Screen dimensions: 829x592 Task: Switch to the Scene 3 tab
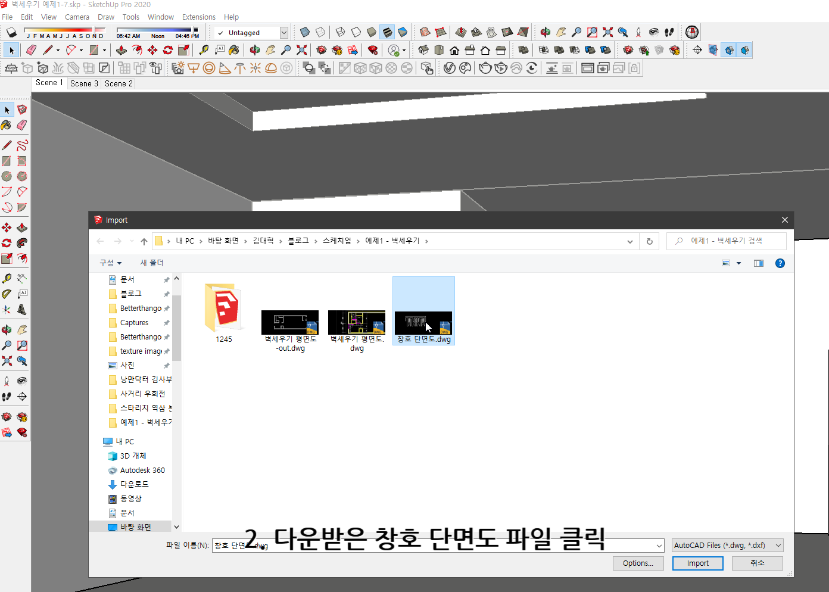(x=84, y=83)
